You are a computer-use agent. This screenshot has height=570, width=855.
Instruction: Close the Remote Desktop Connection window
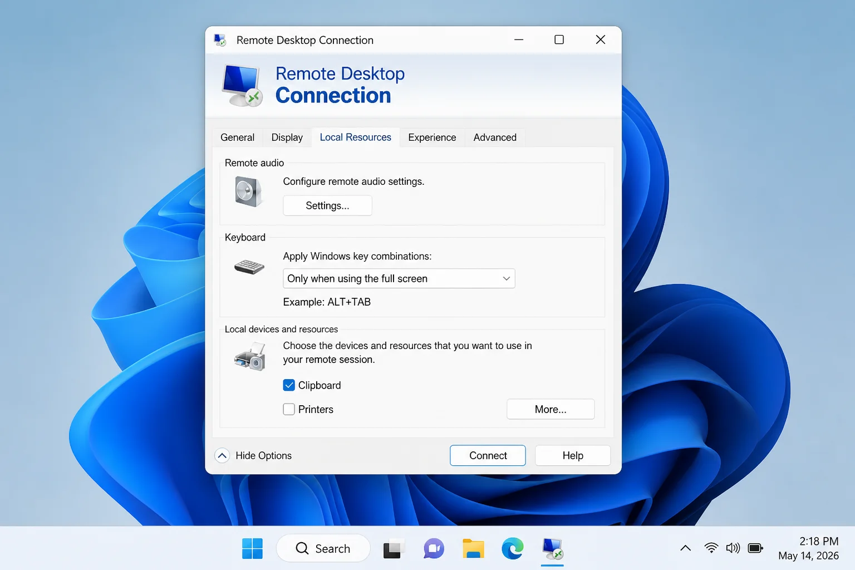point(600,40)
